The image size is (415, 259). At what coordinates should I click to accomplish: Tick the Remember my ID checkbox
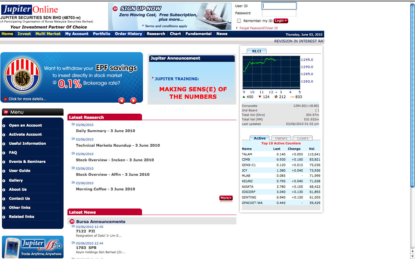[x=239, y=21]
